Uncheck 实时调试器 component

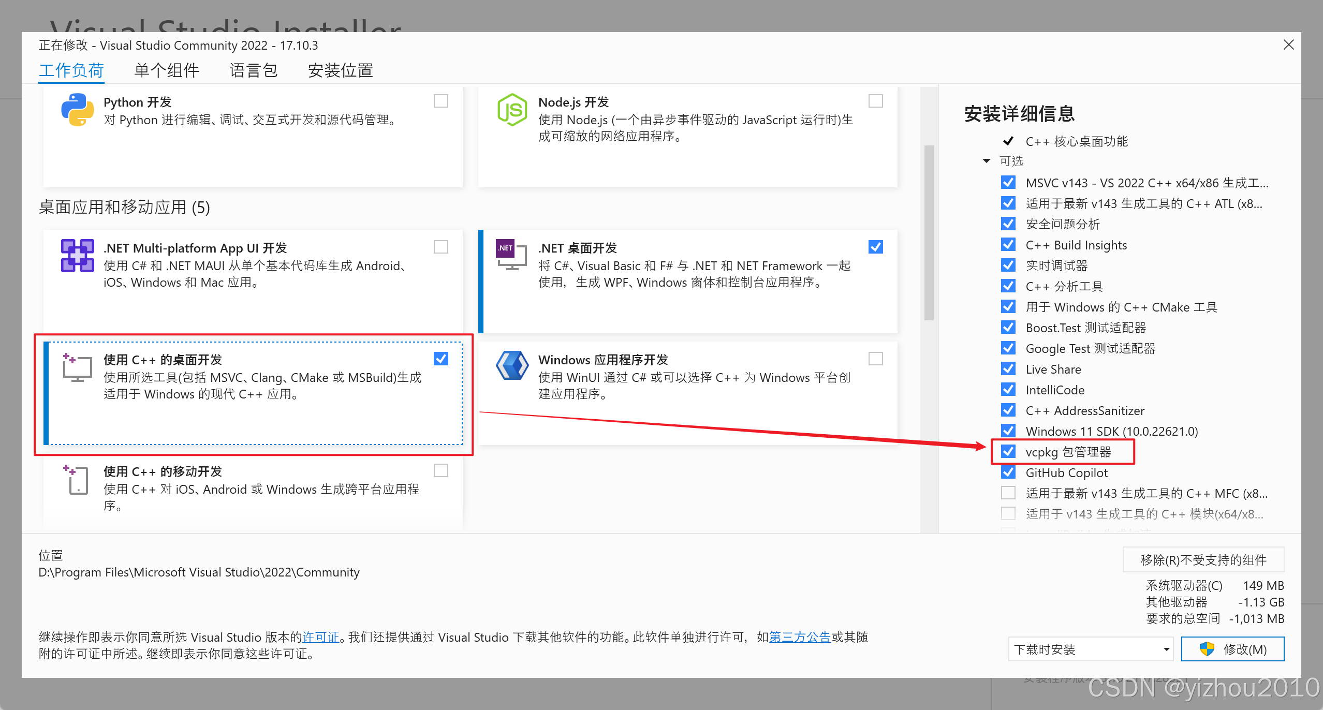(1008, 265)
